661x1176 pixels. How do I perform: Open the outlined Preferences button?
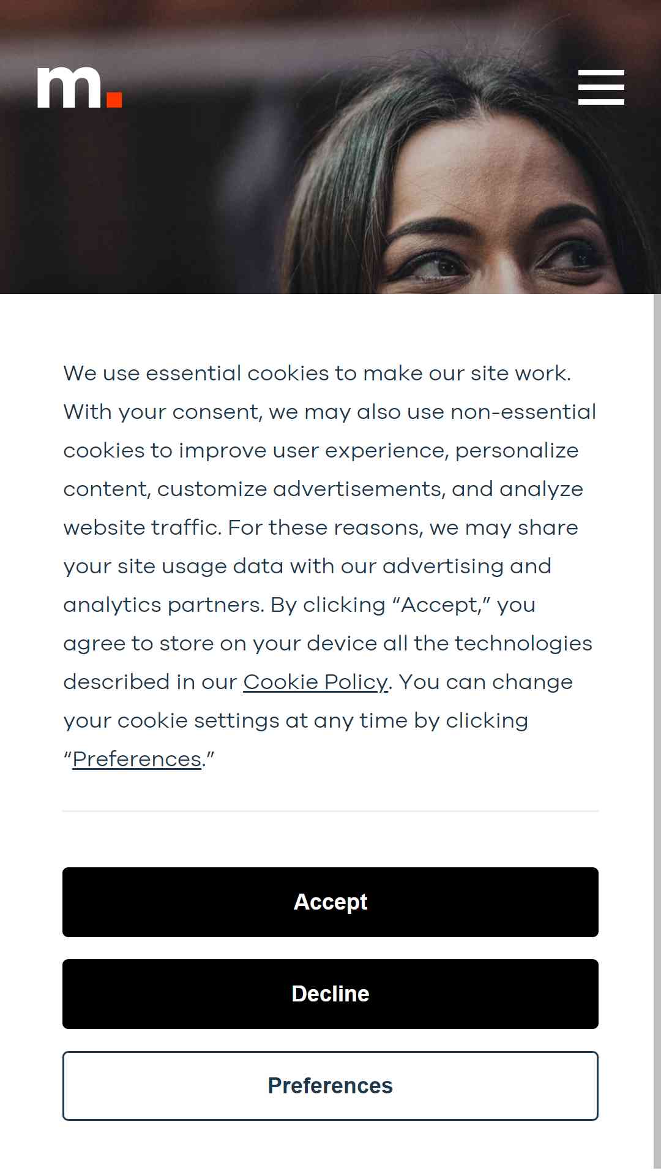(330, 1086)
